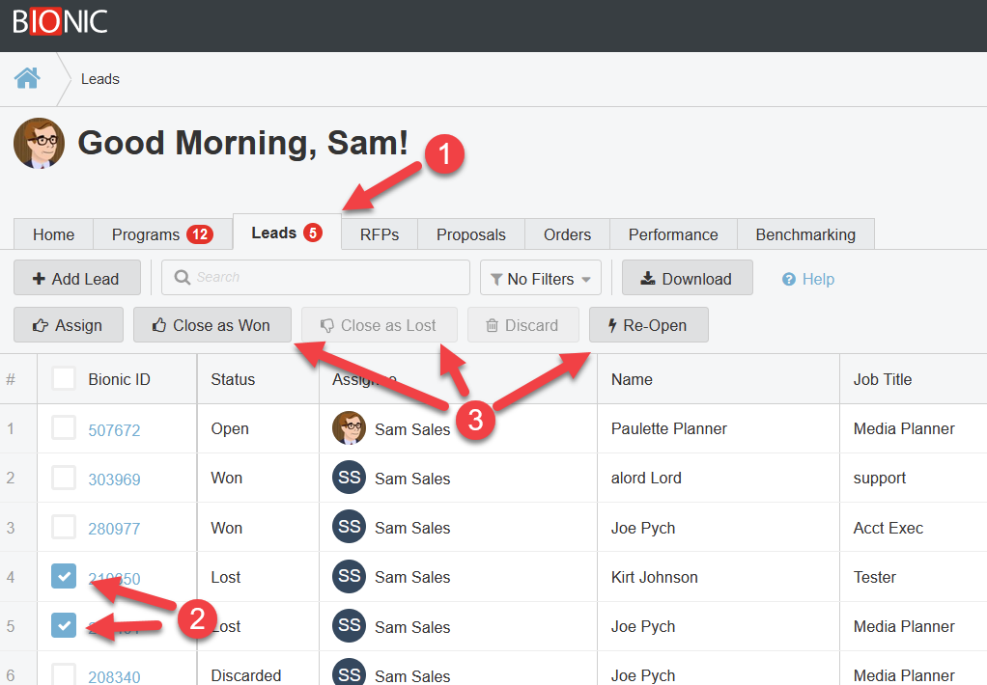Image resolution: width=987 pixels, height=685 pixels.
Task: Click Sam's avatar beside the greeting
Action: tap(40, 144)
